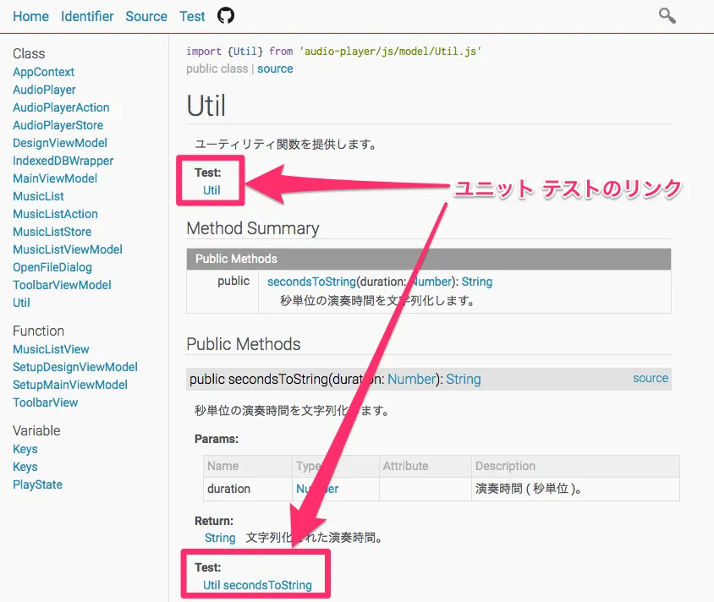Open the PlayState variable link

37,484
